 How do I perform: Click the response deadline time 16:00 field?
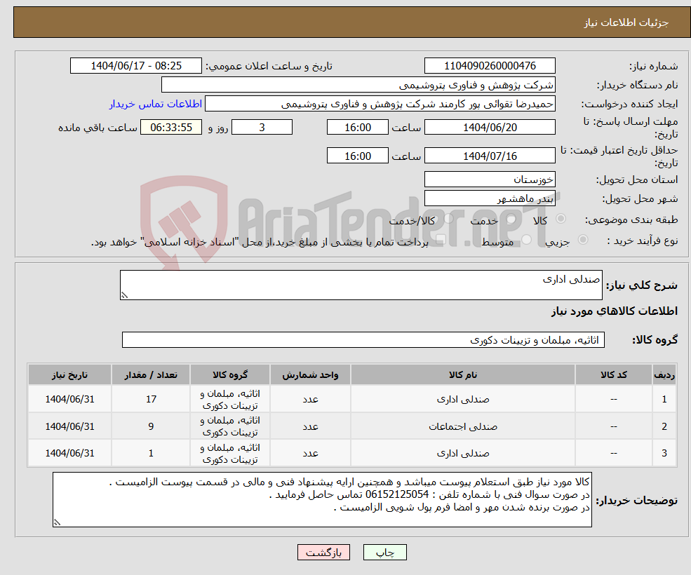[x=357, y=128]
